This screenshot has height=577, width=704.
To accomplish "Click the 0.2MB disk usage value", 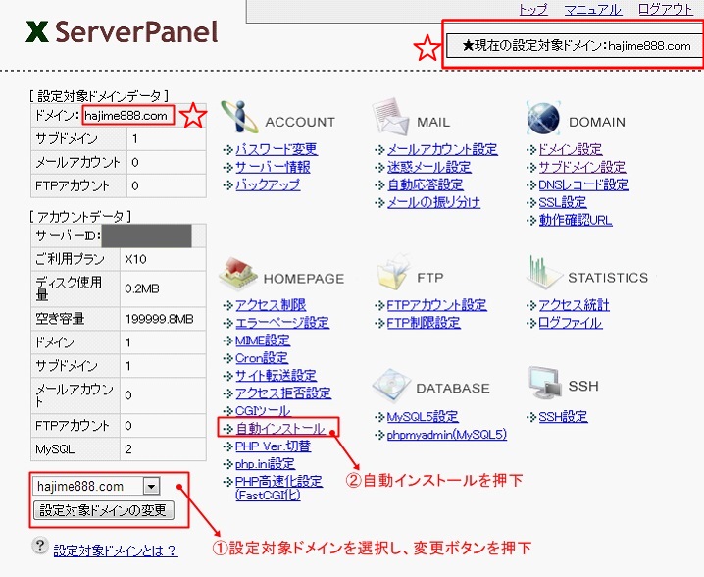I will coord(142,288).
